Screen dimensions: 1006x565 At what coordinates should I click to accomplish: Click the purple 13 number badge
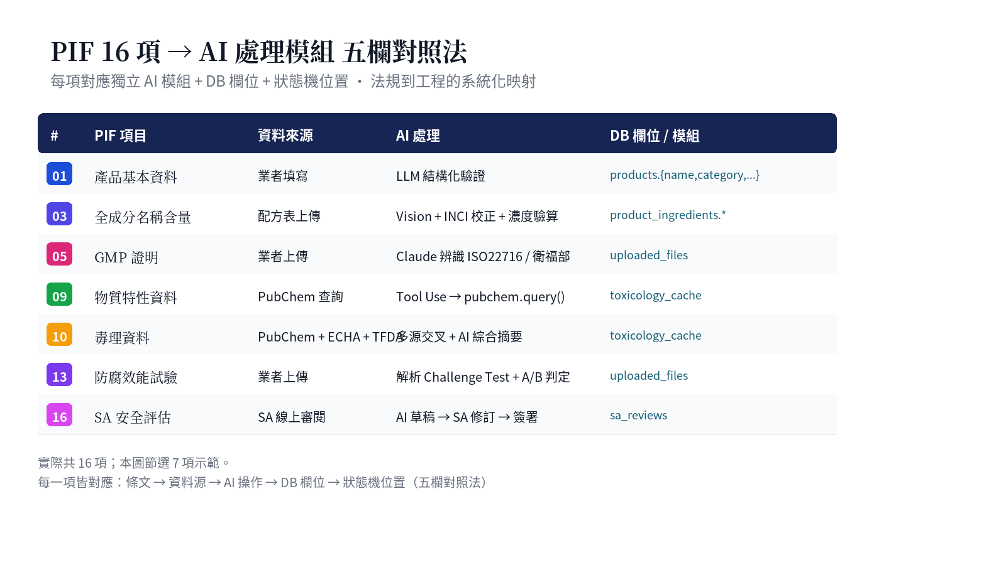59,375
